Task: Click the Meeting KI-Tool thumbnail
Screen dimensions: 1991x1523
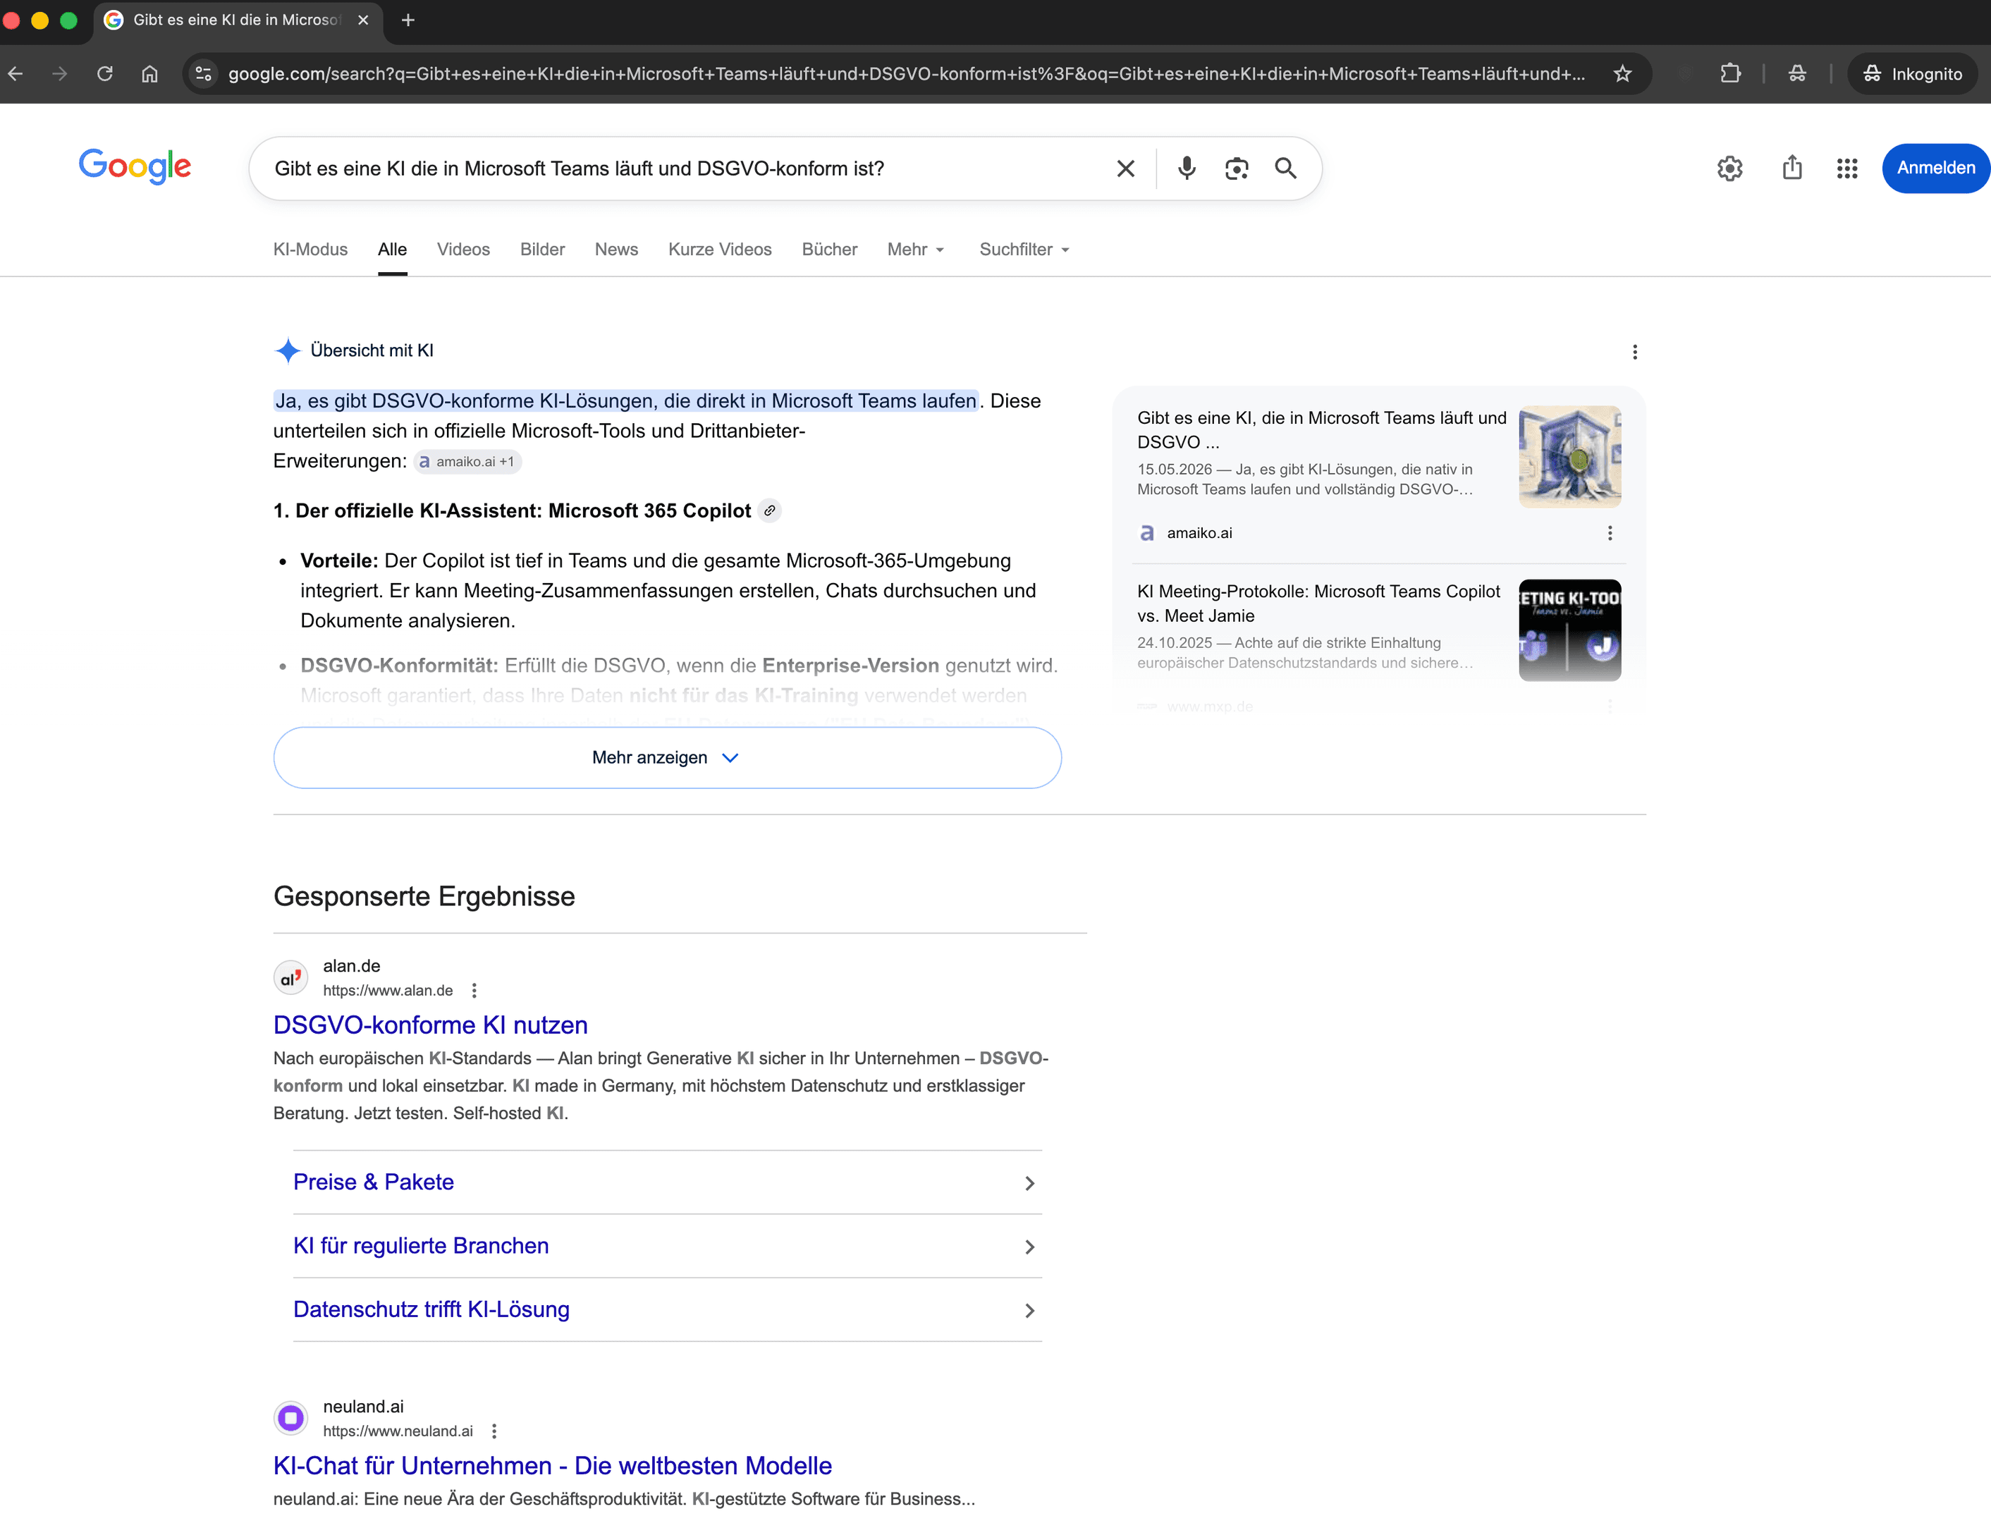Action: [x=1569, y=630]
